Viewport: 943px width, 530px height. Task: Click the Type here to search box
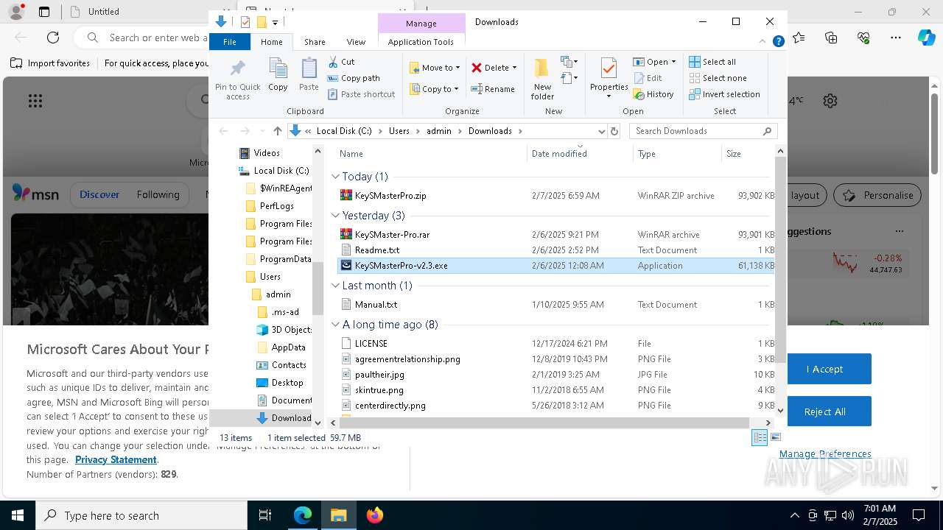pos(142,515)
